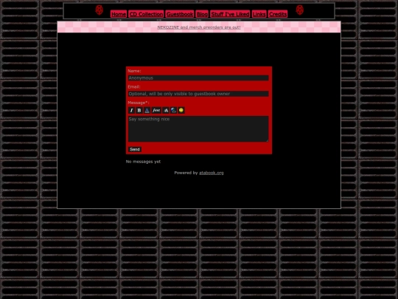Screen dimensions: 398x299
Task: Apply italic formatting to message
Action: pyautogui.click(x=131, y=110)
